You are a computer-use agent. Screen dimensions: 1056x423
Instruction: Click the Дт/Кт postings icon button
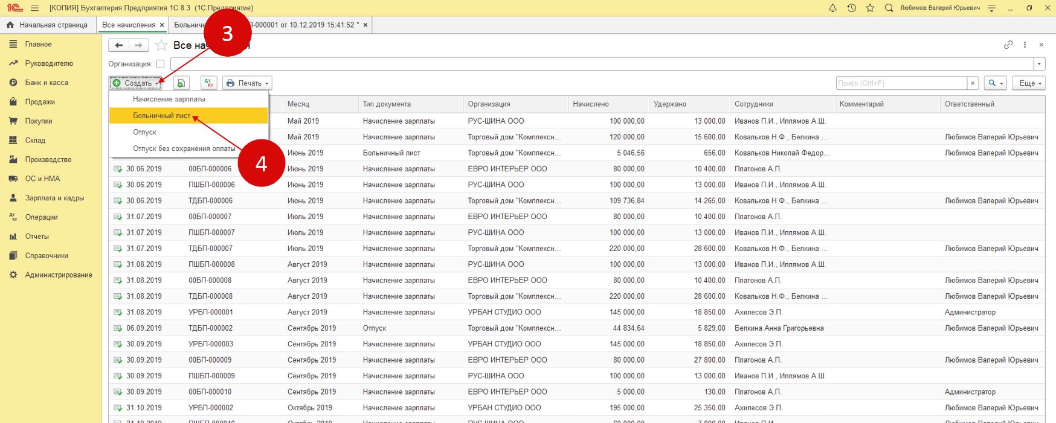[208, 83]
